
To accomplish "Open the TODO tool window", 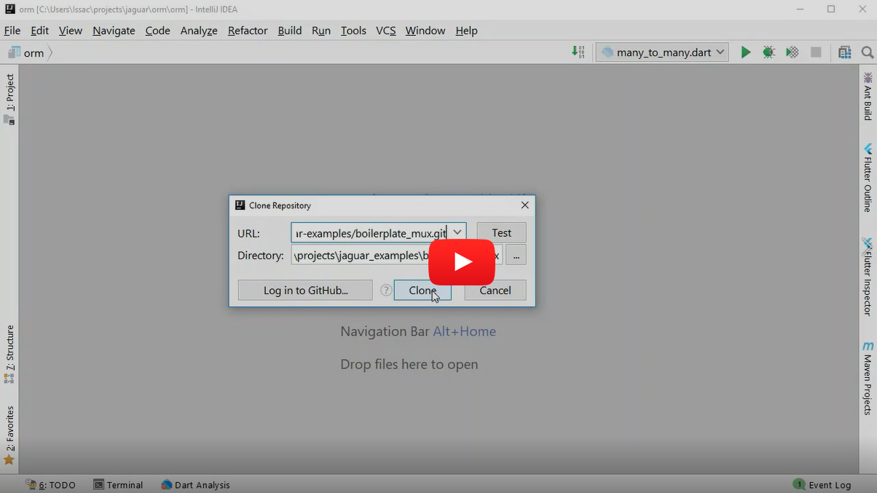I will [50, 485].
